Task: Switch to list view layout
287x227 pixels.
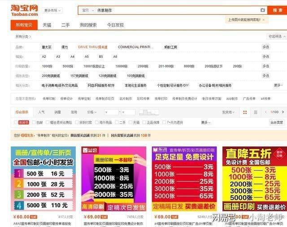Action: point(256,112)
